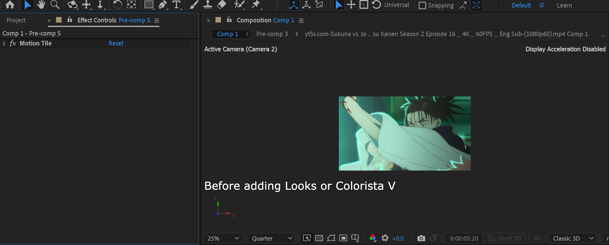Toggle mask and shape path visibility
The image size is (609, 245).
point(331,238)
